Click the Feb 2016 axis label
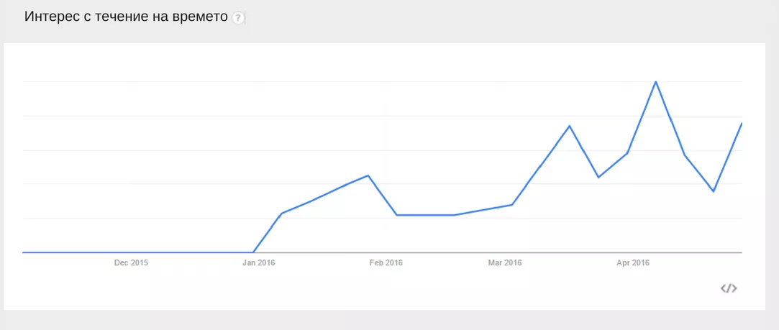 pos(386,263)
